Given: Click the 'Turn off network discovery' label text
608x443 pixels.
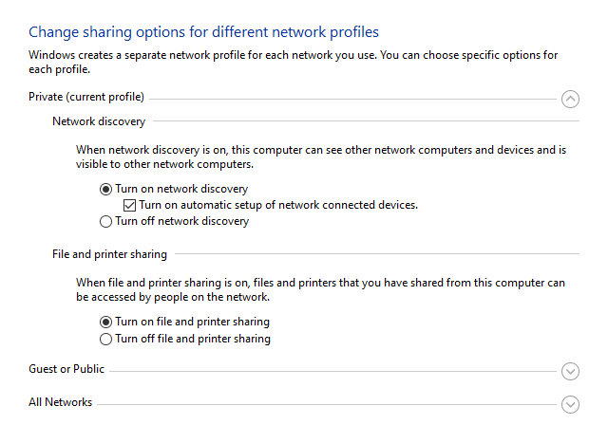Looking at the screenshot, I should pos(182,221).
